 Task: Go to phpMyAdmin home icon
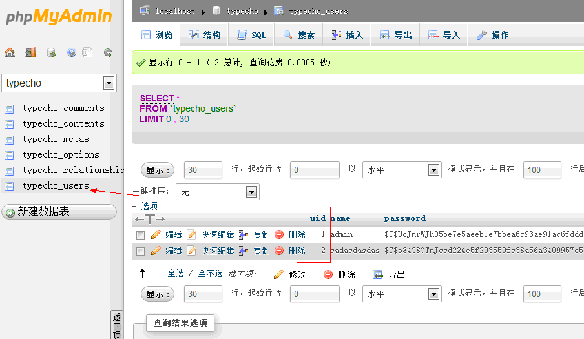click(10, 53)
